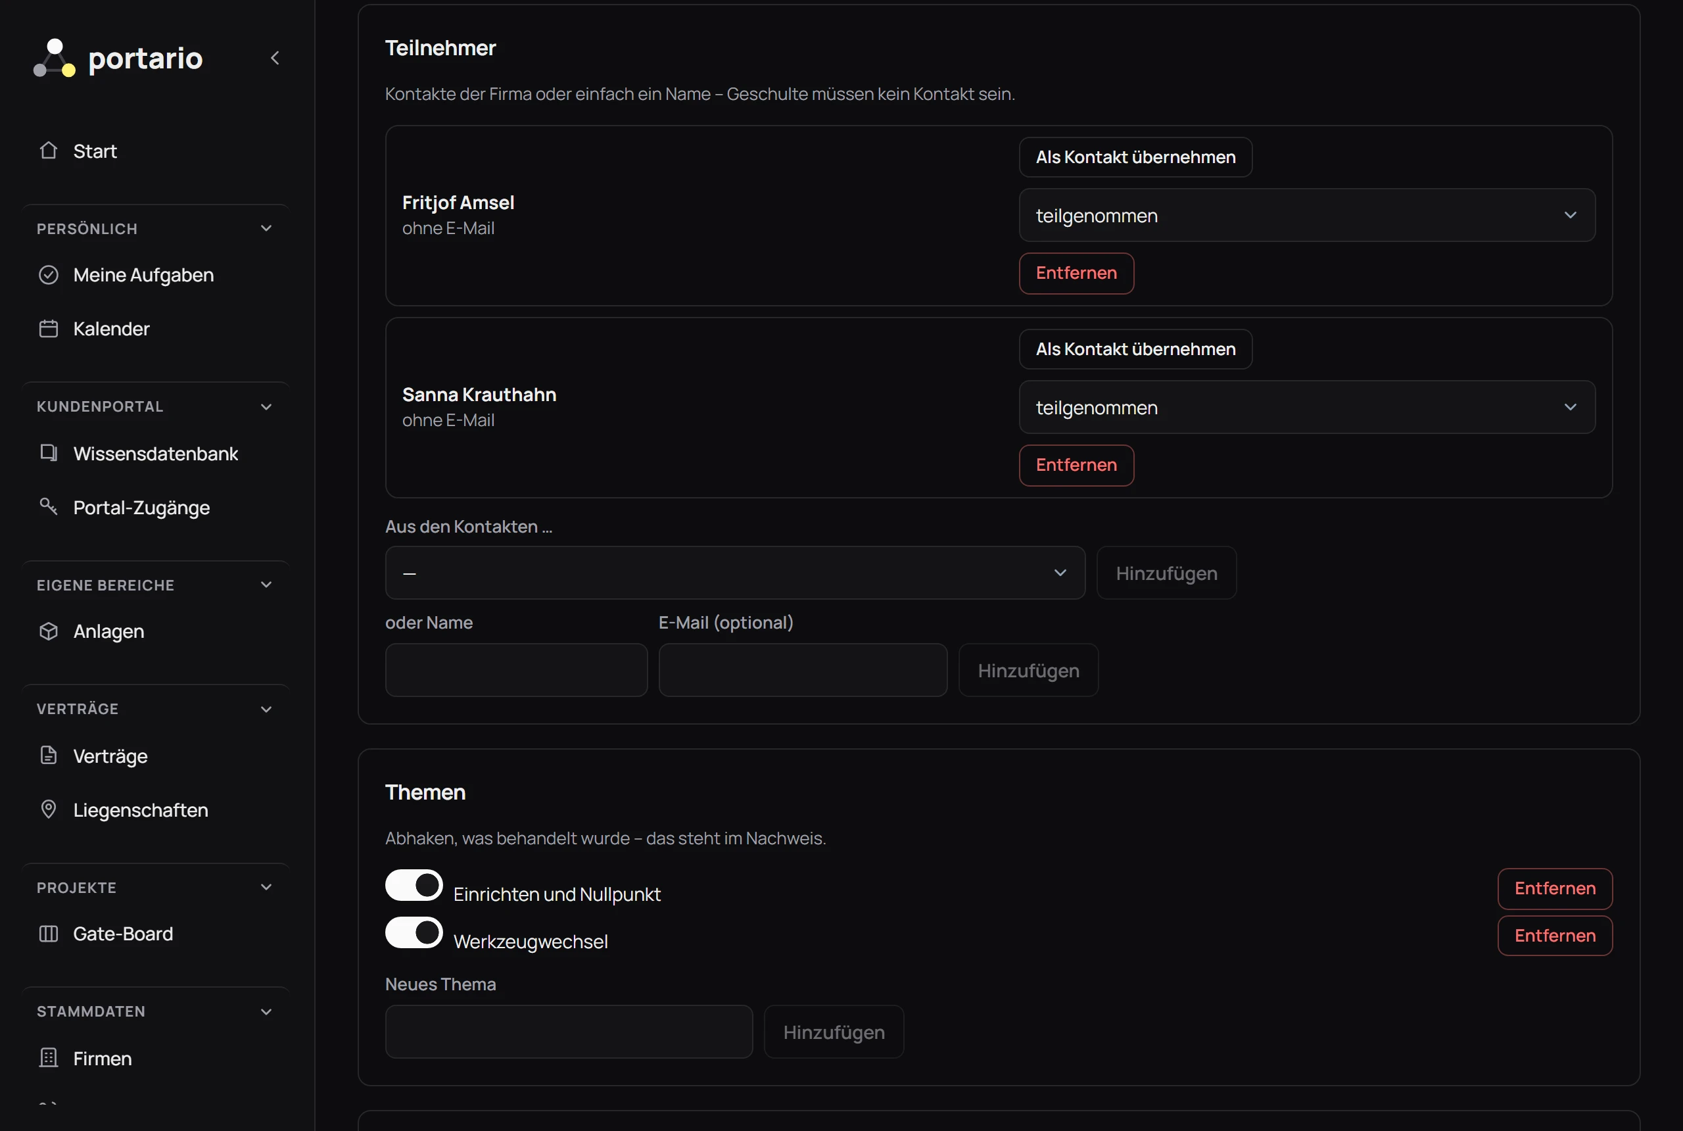Open Meine Aufgaben in sidebar
Screen dimensions: 1683x1131
click(x=143, y=275)
